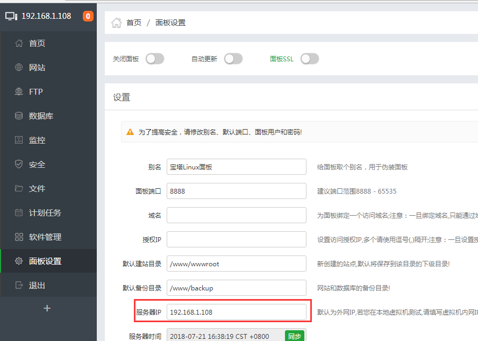Click inside the 服务器IP input field
Viewport: 478px width, 341px height.
pyautogui.click(x=237, y=311)
